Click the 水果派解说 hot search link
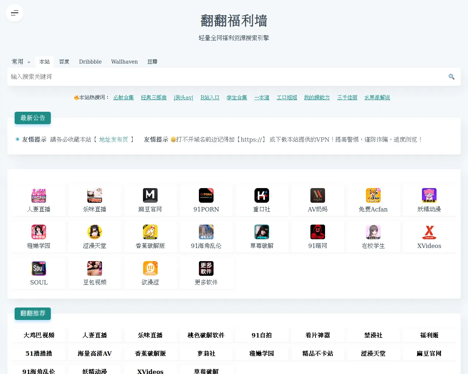 click(377, 98)
